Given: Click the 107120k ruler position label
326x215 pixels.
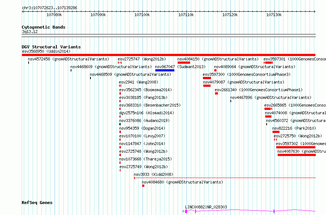Looking at the screenshot, I should tap(230, 15).
